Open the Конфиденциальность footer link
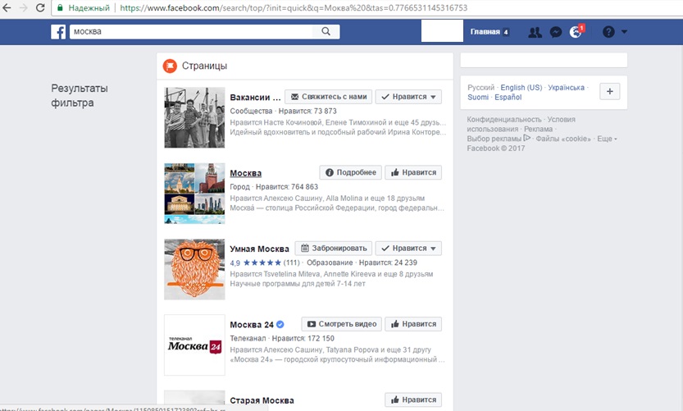This screenshot has width=683, height=411. point(504,120)
